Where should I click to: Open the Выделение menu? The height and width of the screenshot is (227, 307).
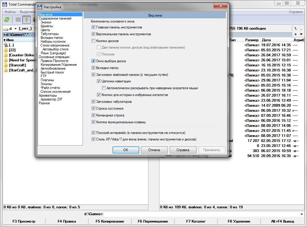(x=27, y=12)
